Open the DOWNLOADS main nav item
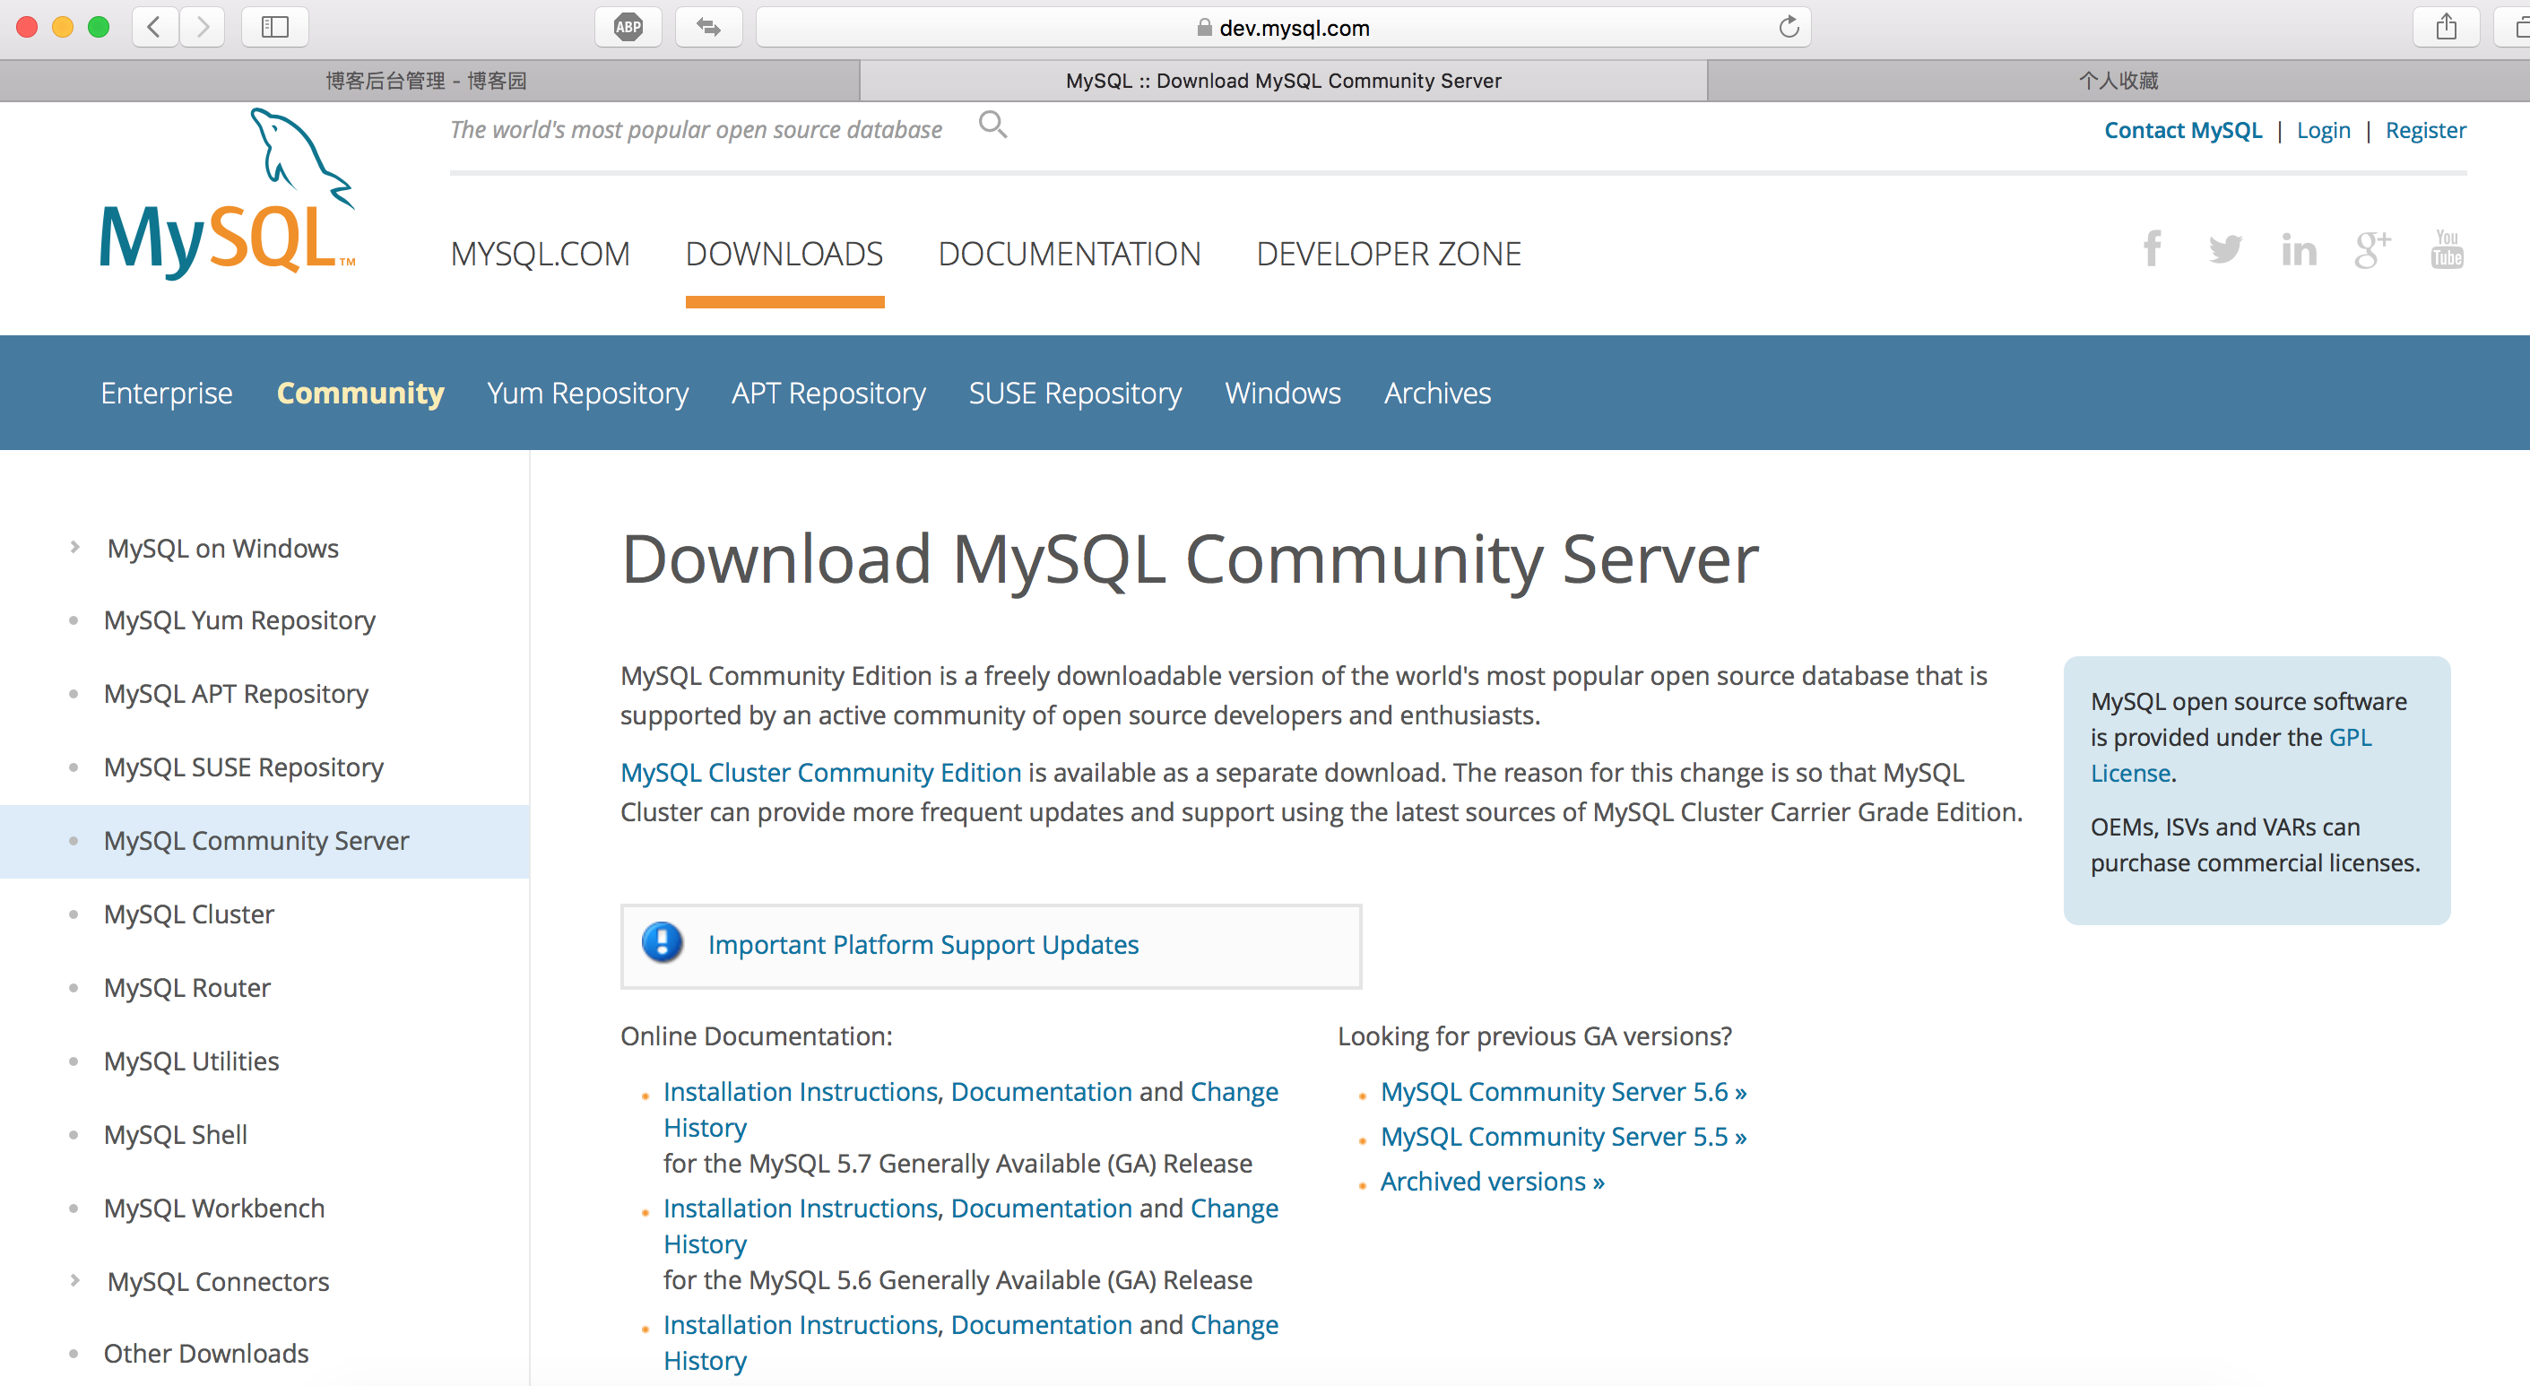 click(784, 254)
